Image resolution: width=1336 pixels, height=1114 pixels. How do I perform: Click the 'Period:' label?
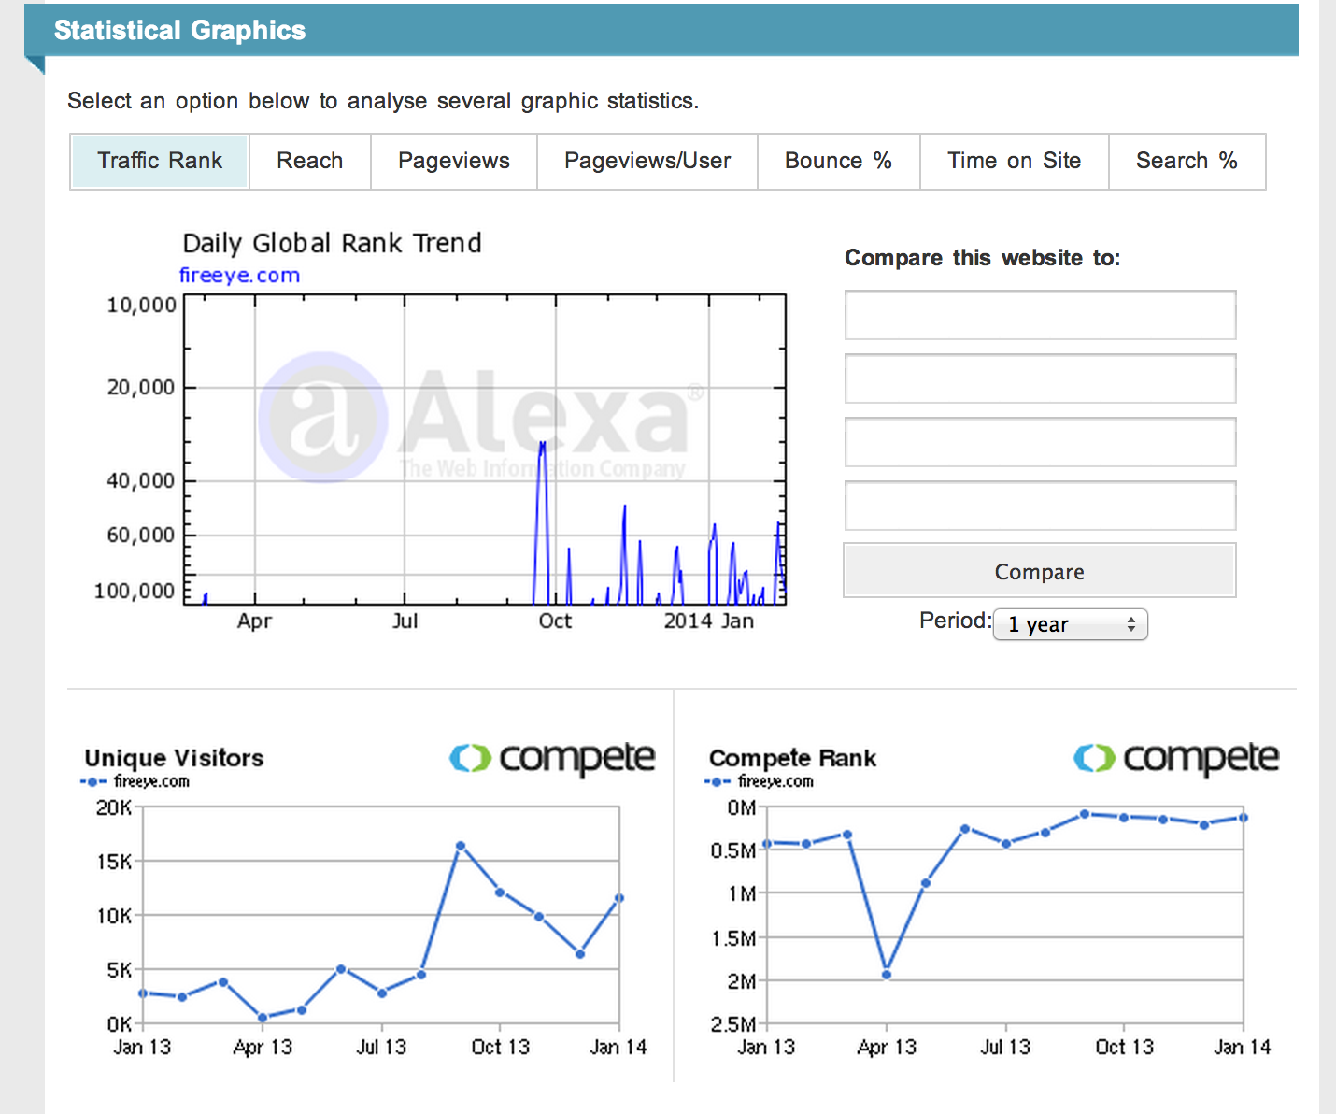tap(955, 621)
